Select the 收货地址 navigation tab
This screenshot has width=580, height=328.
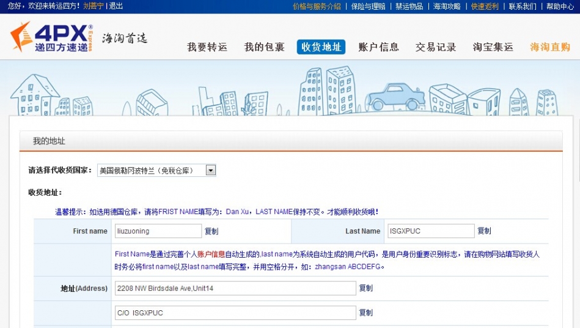click(x=321, y=47)
